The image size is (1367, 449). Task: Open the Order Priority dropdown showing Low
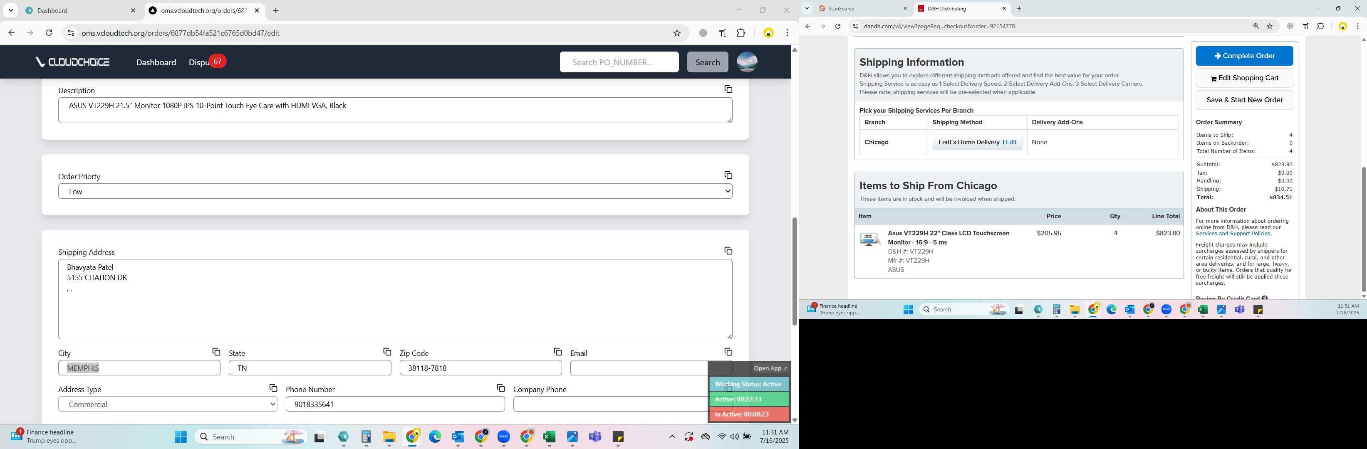click(395, 191)
